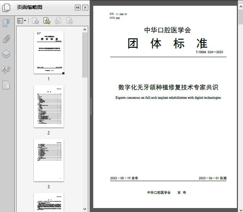Select page 1 thumbnail
The width and height of the screenshot is (243, 212).
pyautogui.click(x=49, y=52)
